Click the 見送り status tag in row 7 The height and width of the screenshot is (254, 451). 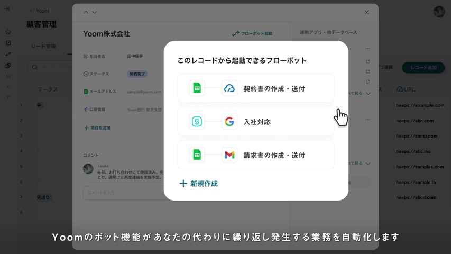[44, 197]
